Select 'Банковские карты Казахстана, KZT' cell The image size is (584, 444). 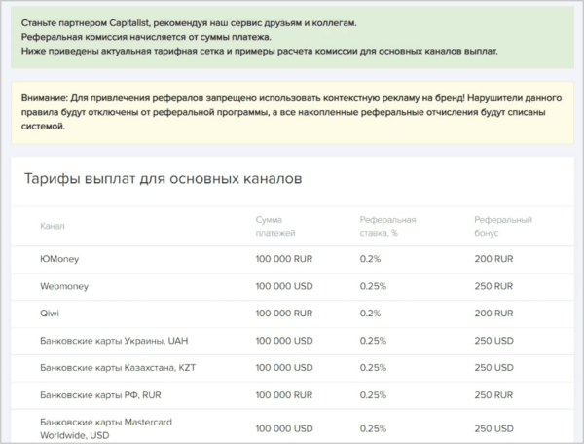(x=118, y=368)
